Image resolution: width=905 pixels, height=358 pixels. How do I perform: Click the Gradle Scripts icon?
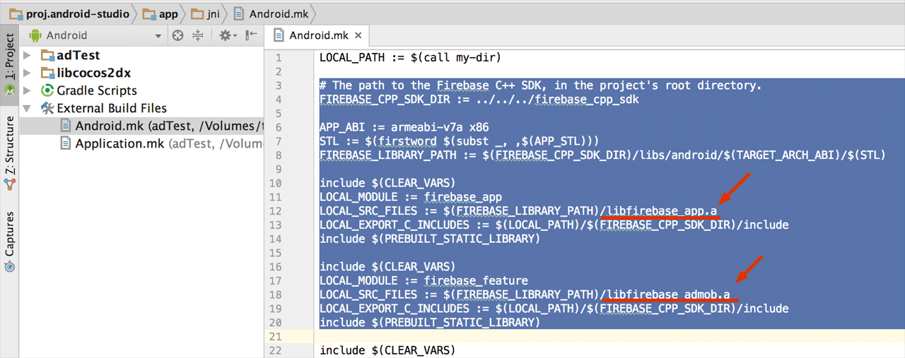click(47, 90)
